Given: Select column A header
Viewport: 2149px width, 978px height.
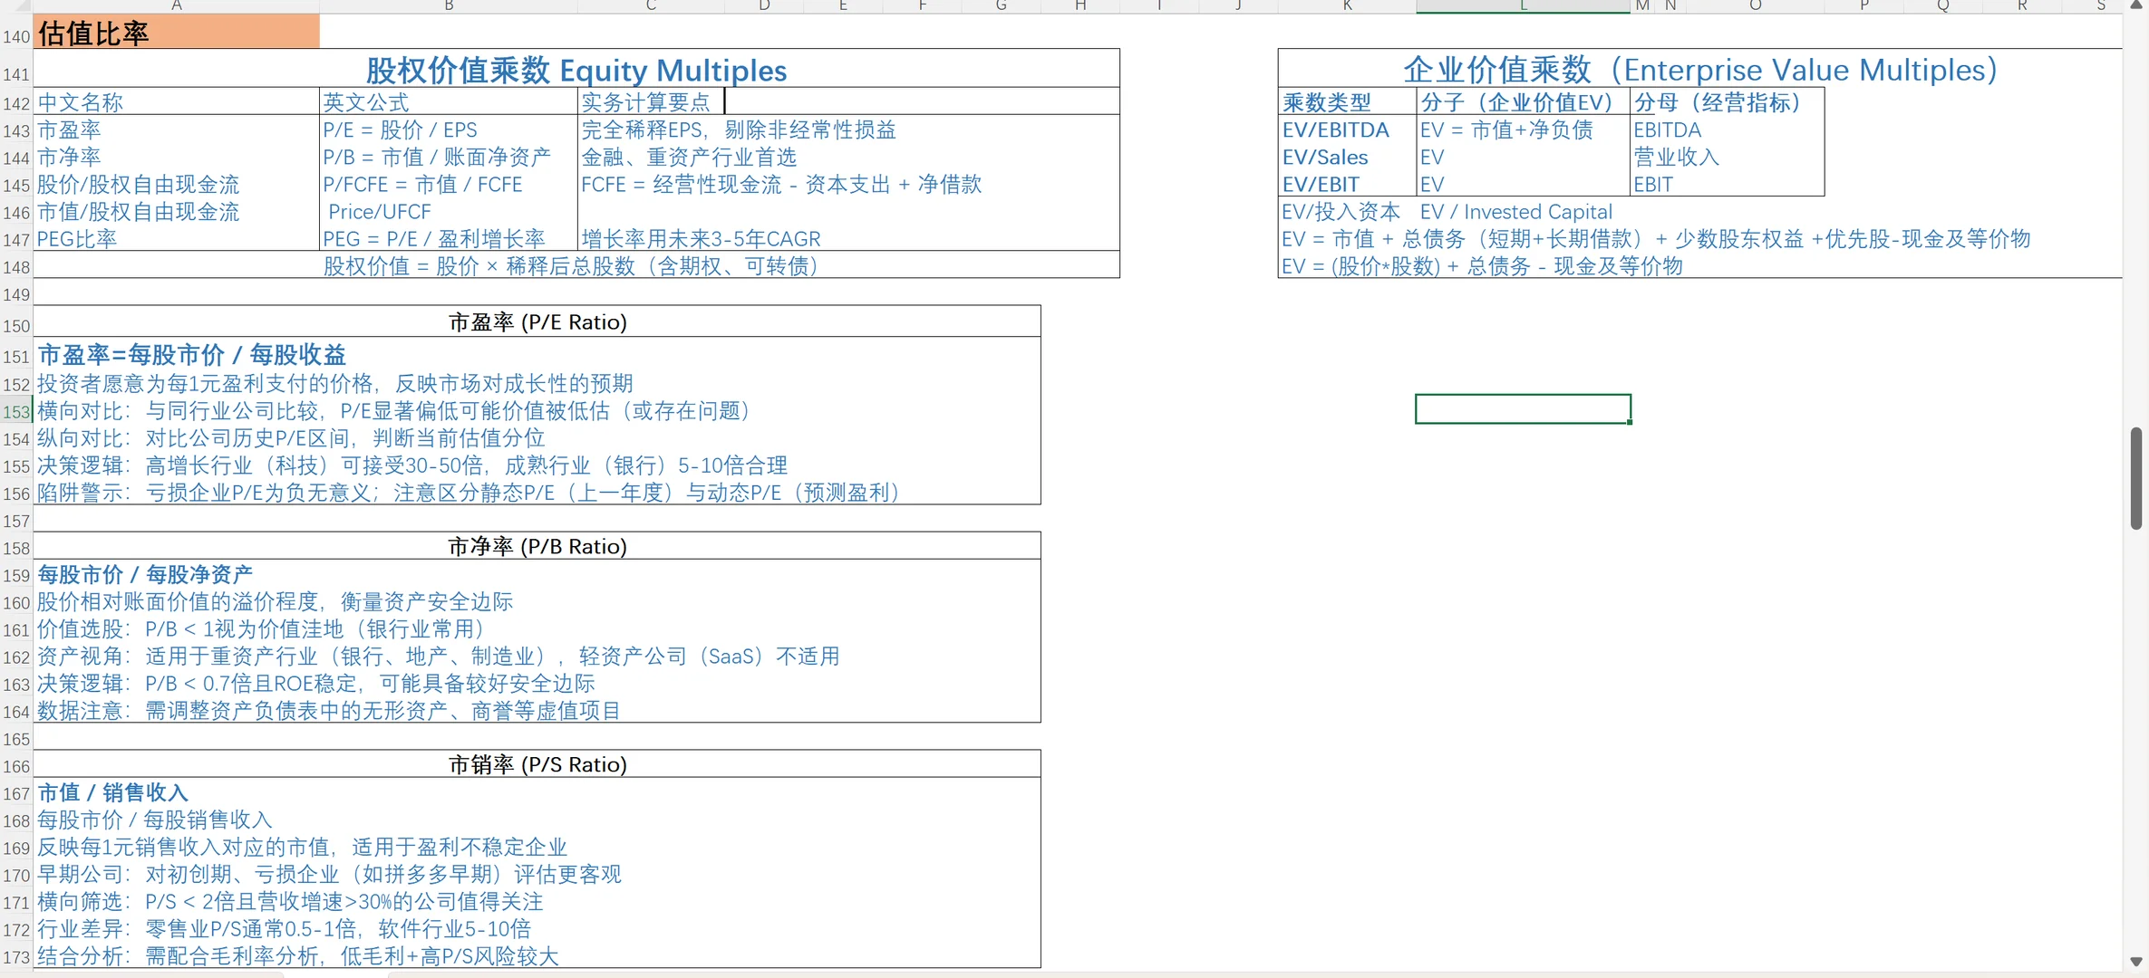Looking at the screenshot, I should point(177,5).
